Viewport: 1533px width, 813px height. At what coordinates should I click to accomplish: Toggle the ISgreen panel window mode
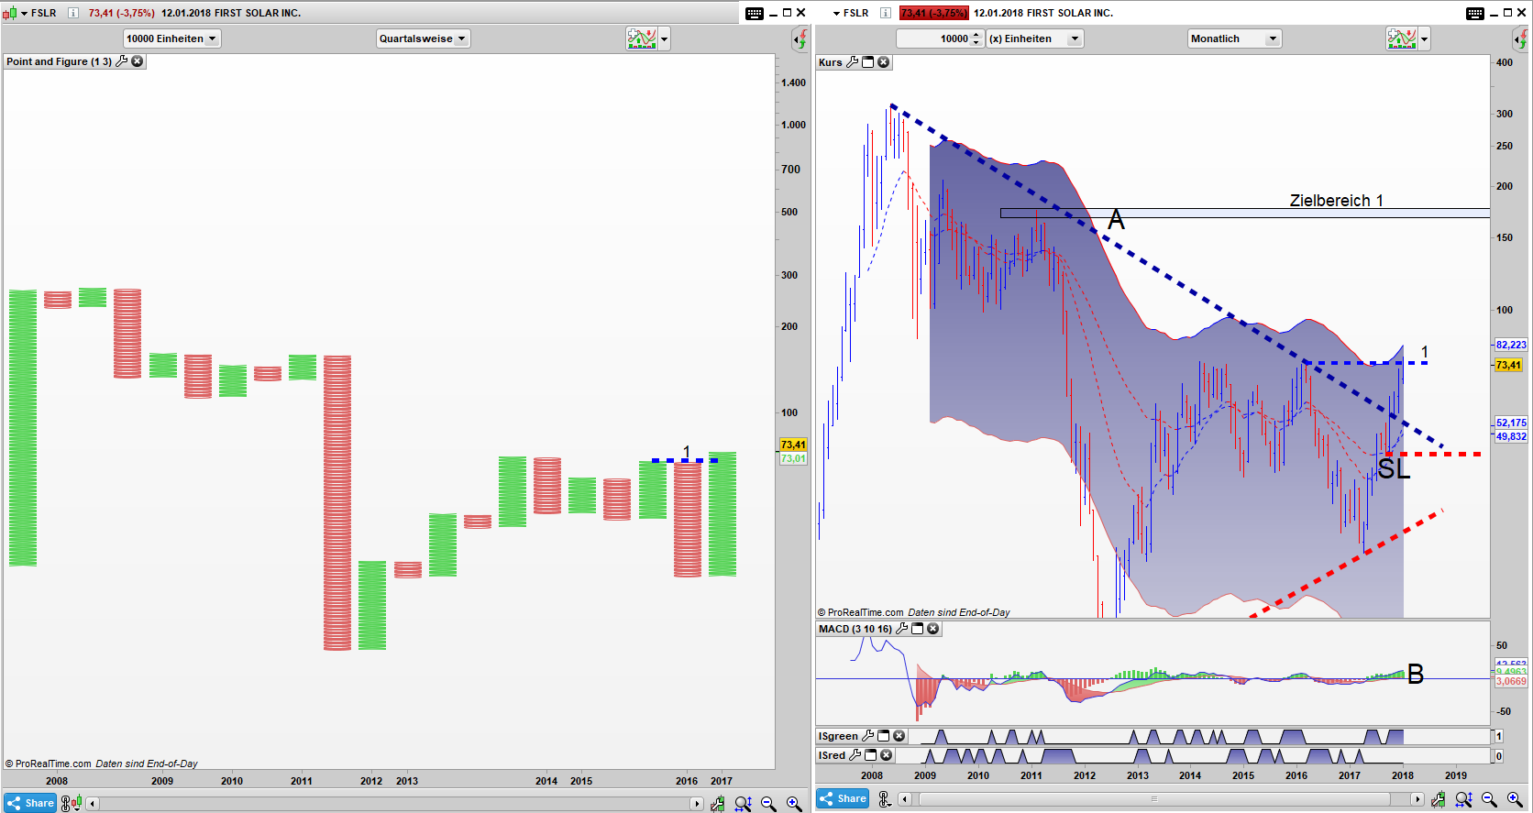coord(884,736)
